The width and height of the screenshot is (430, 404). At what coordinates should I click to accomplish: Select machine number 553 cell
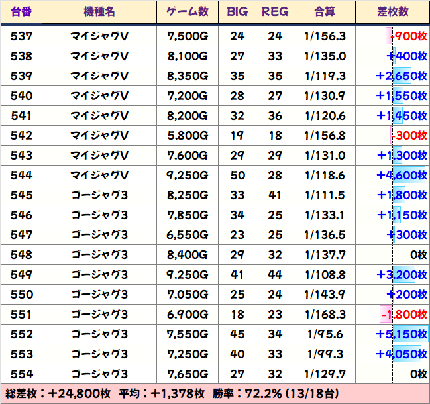pyautogui.click(x=21, y=354)
